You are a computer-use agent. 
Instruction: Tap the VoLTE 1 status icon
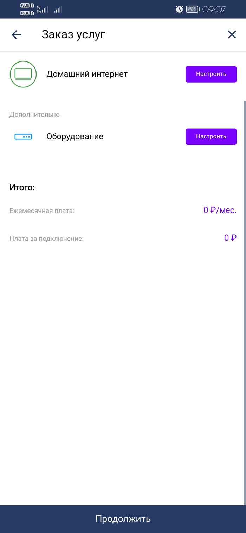(27, 5)
